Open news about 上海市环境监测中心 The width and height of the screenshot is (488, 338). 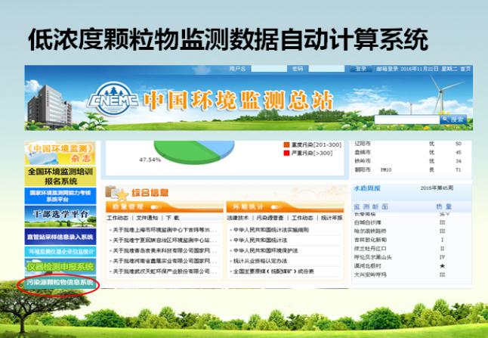pos(165,230)
